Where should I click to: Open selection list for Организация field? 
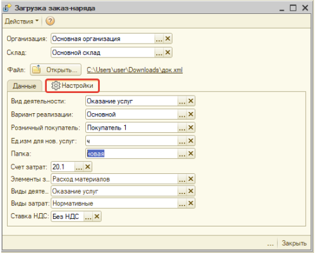point(159,39)
